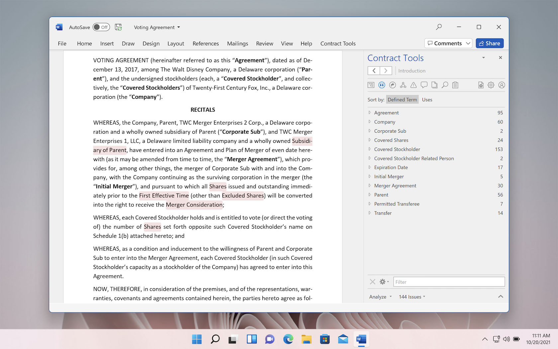558x349 pixels.
Task: Click the Filter input field
Action: click(449, 282)
